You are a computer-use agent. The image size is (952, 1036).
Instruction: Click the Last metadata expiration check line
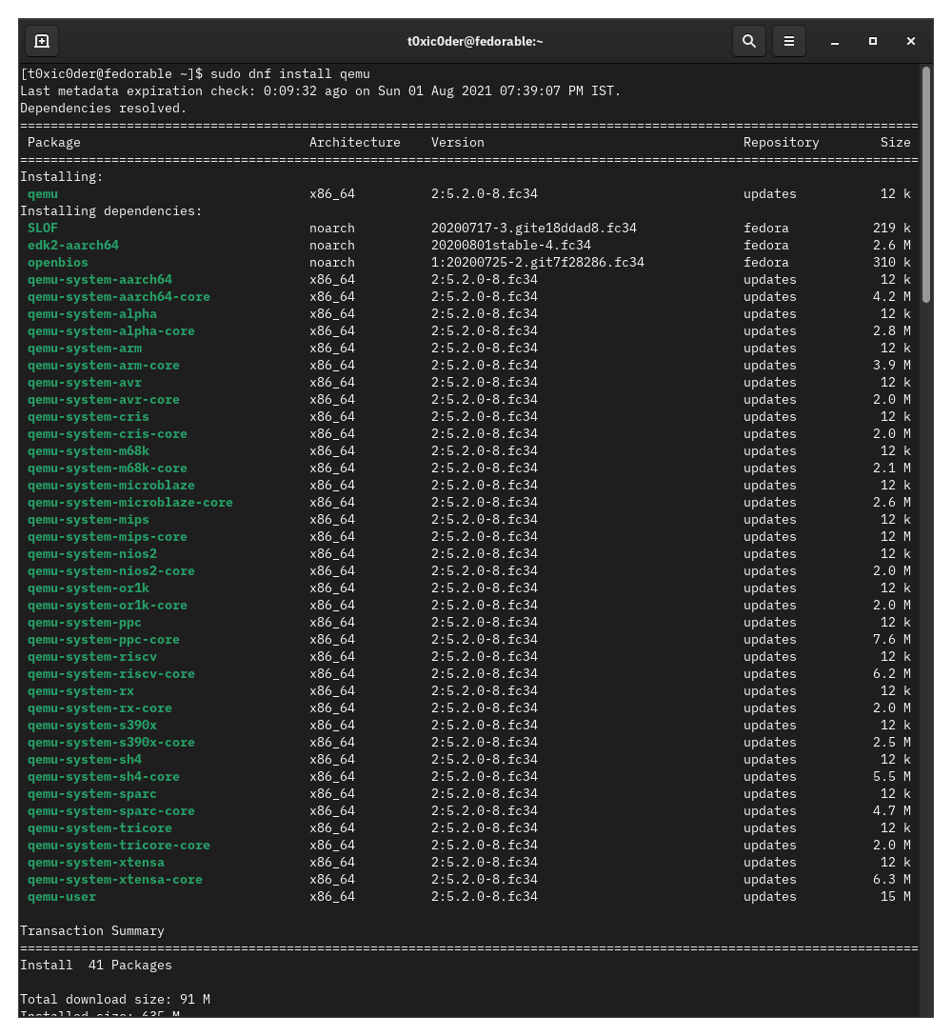pyautogui.click(x=321, y=91)
